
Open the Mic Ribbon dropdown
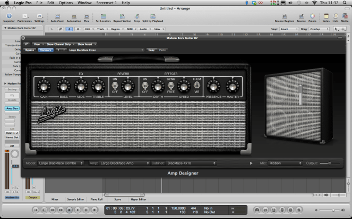click(x=285, y=163)
